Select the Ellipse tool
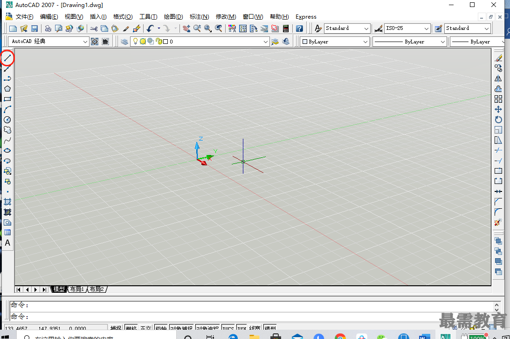 pos(7,150)
